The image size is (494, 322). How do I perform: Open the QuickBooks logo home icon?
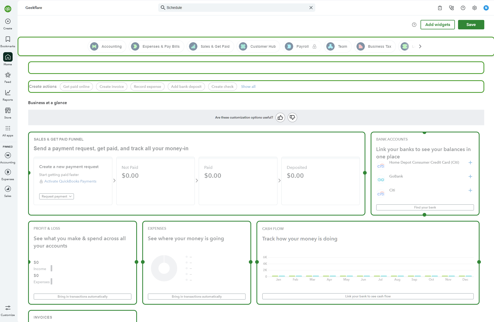[x=8, y=9]
